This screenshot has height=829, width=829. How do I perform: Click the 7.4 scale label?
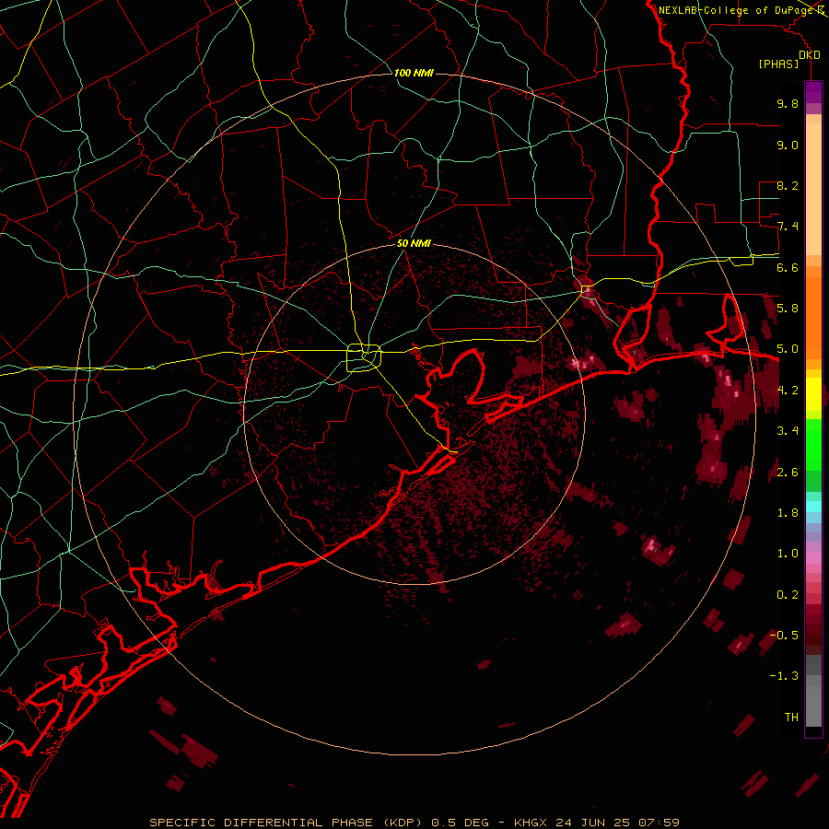788,227
